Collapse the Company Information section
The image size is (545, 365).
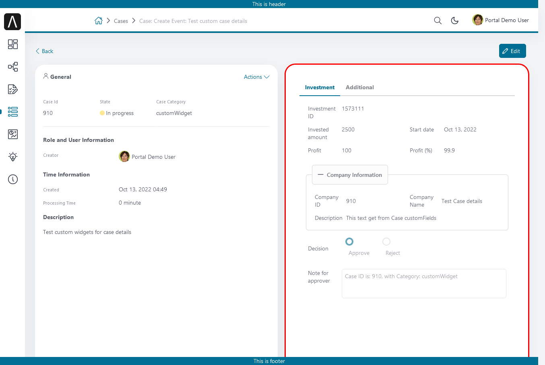coord(321,175)
